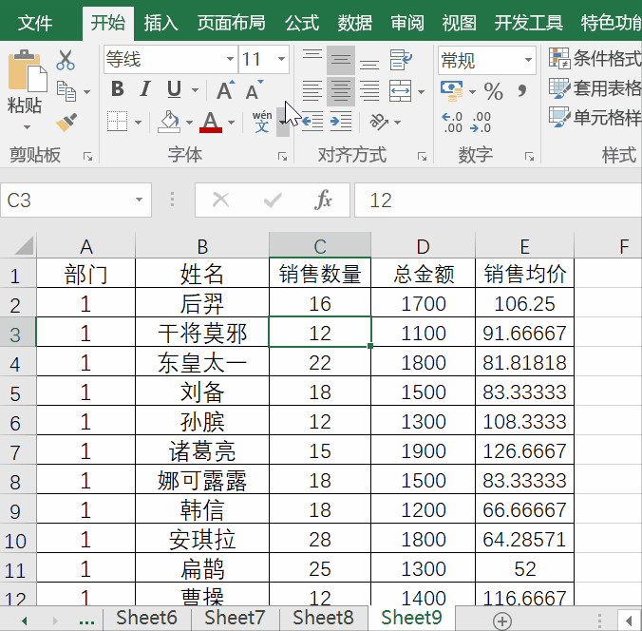642x631 pixels.
Task: Toggle Underline formatting
Action: pos(174,89)
